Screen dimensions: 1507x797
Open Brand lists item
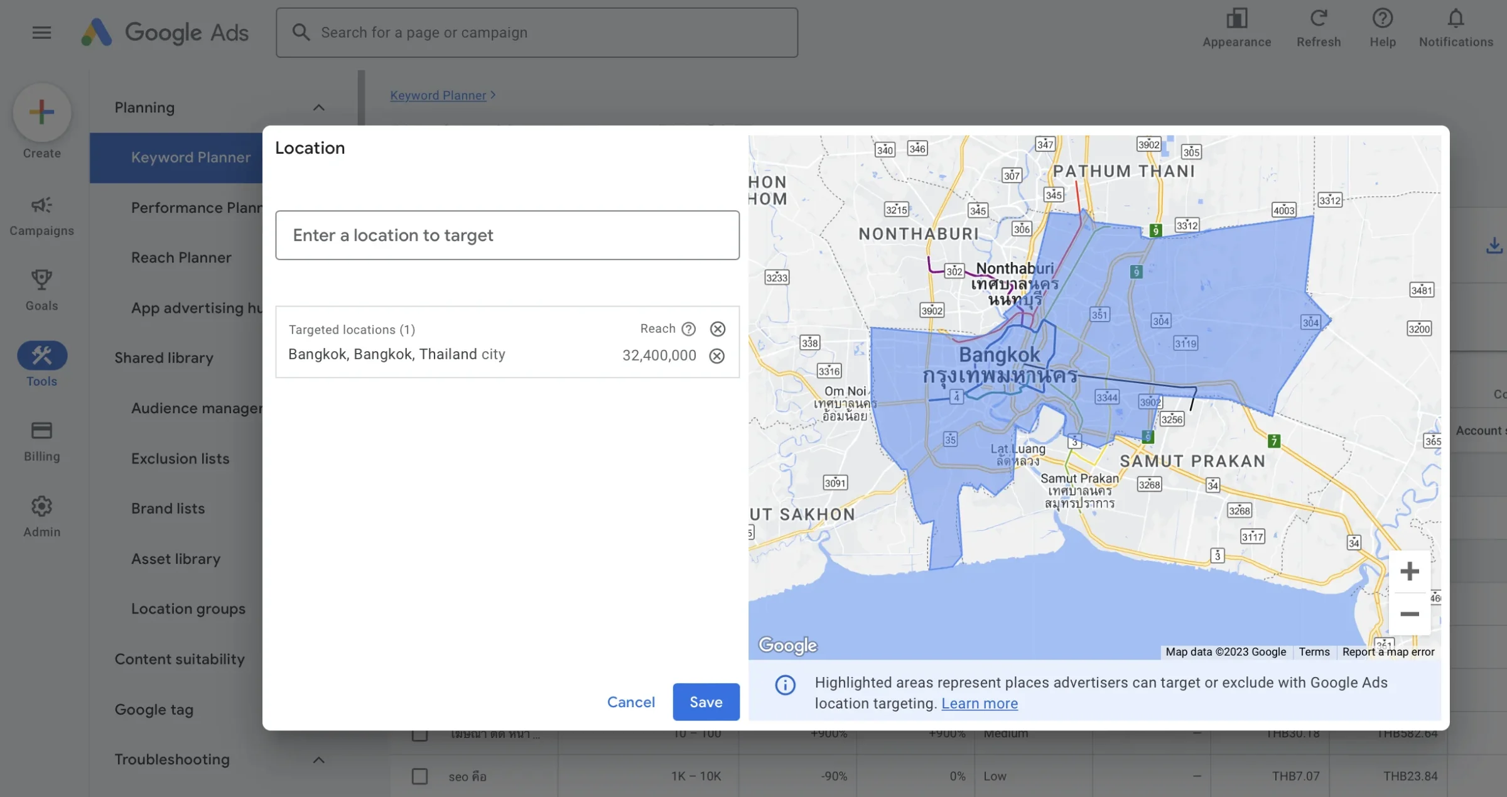pyautogui.click(x=168, y=508)
